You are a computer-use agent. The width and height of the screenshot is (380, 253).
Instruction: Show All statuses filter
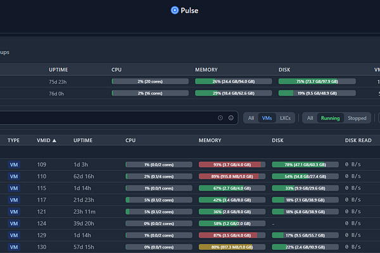click(x=310, y=118)
